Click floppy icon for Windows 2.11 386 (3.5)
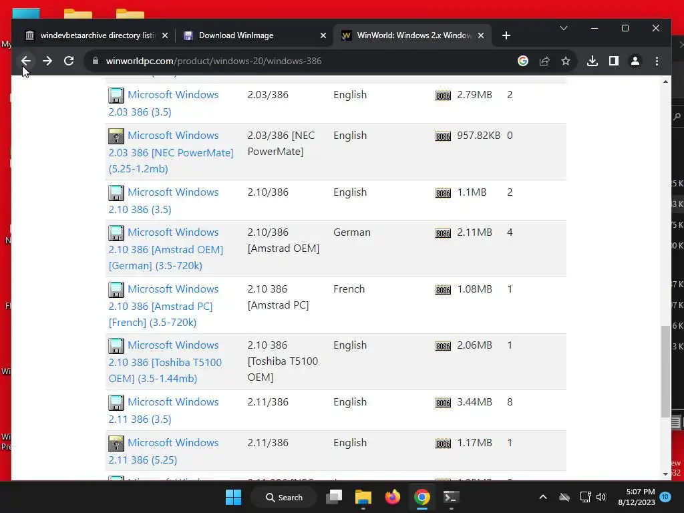 (x=116, y=403)
